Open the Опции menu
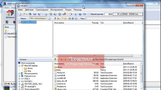The height and width of the screenshot is (90, 161). pos(68,10)
